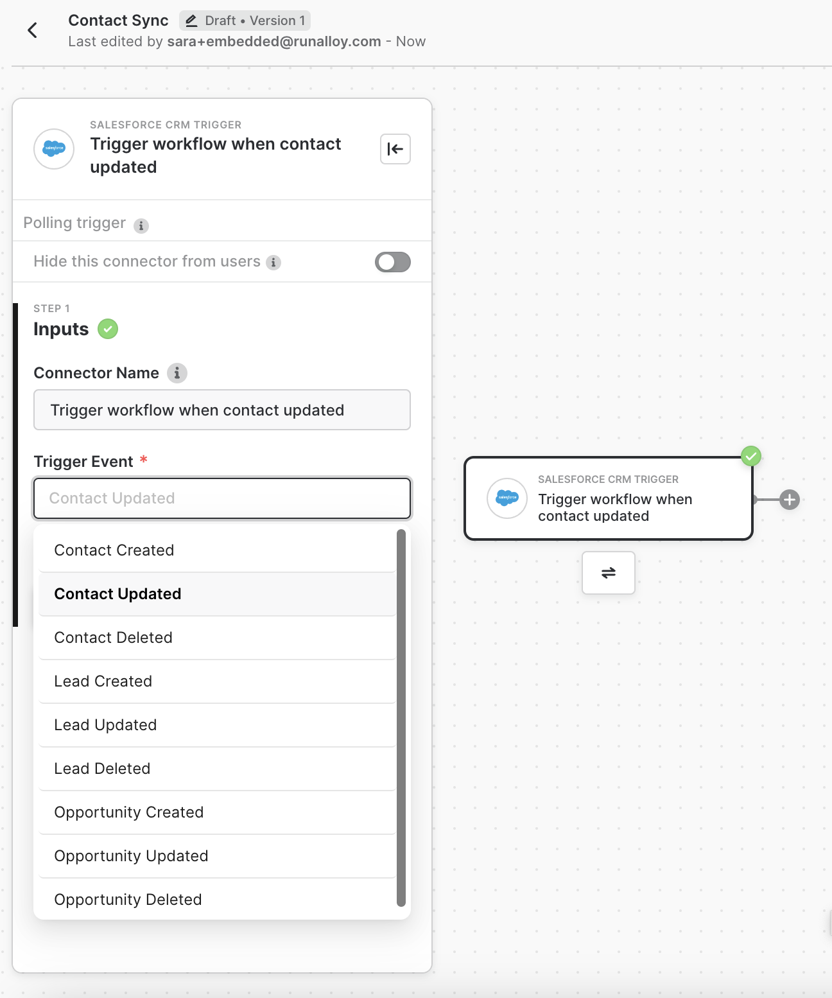Choose Contact Deleted trigger event
Viewport: 832px width, 998px height.
coord(114,638)
